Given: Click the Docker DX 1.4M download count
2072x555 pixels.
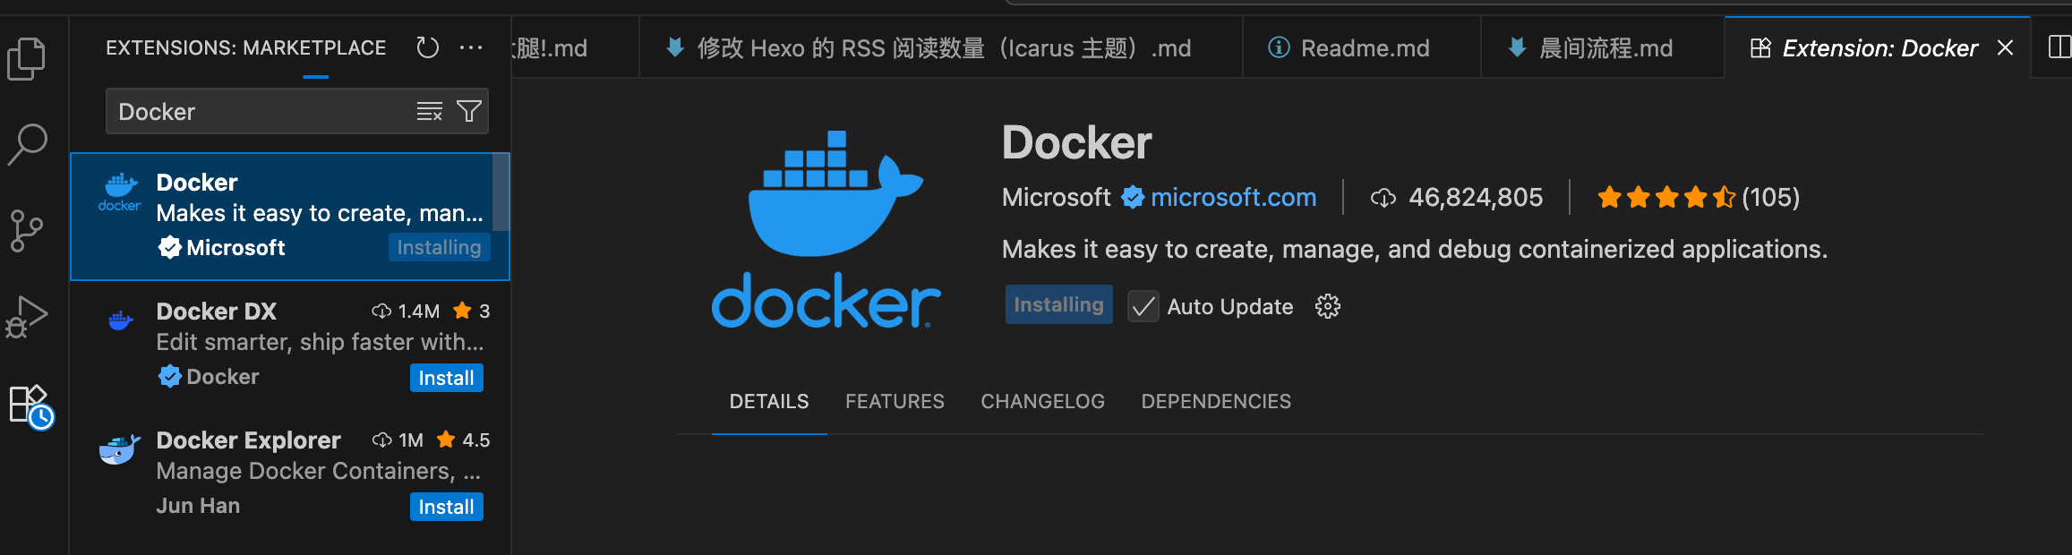Looking at the screenshot, I should pos(406,311).
